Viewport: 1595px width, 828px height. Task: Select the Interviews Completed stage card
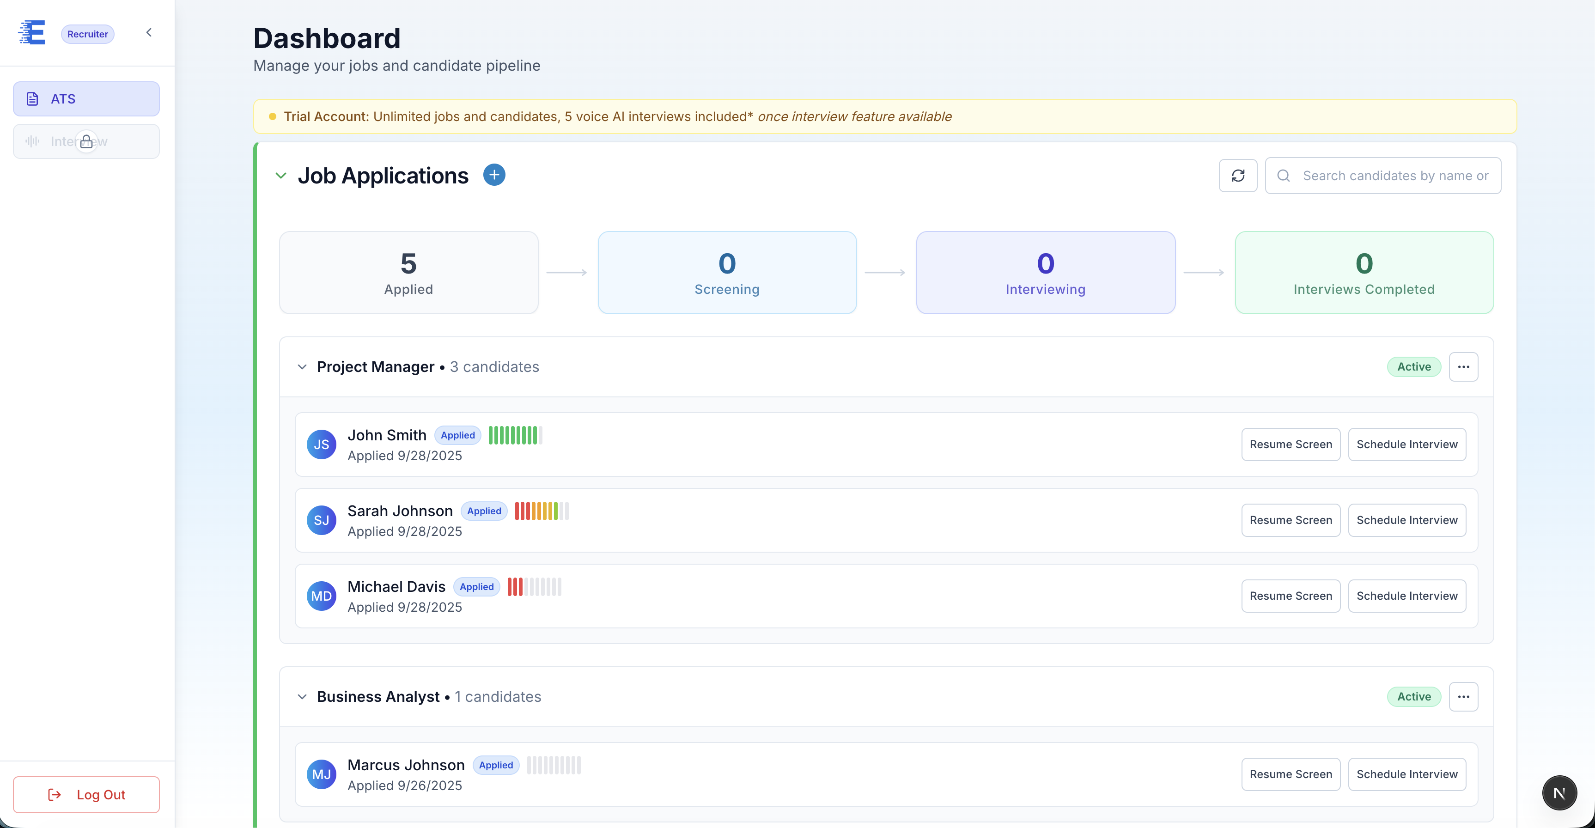(x=1364, y=273)
